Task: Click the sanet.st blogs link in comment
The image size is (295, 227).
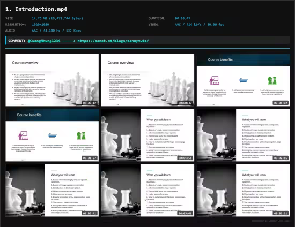Action: 113,41
